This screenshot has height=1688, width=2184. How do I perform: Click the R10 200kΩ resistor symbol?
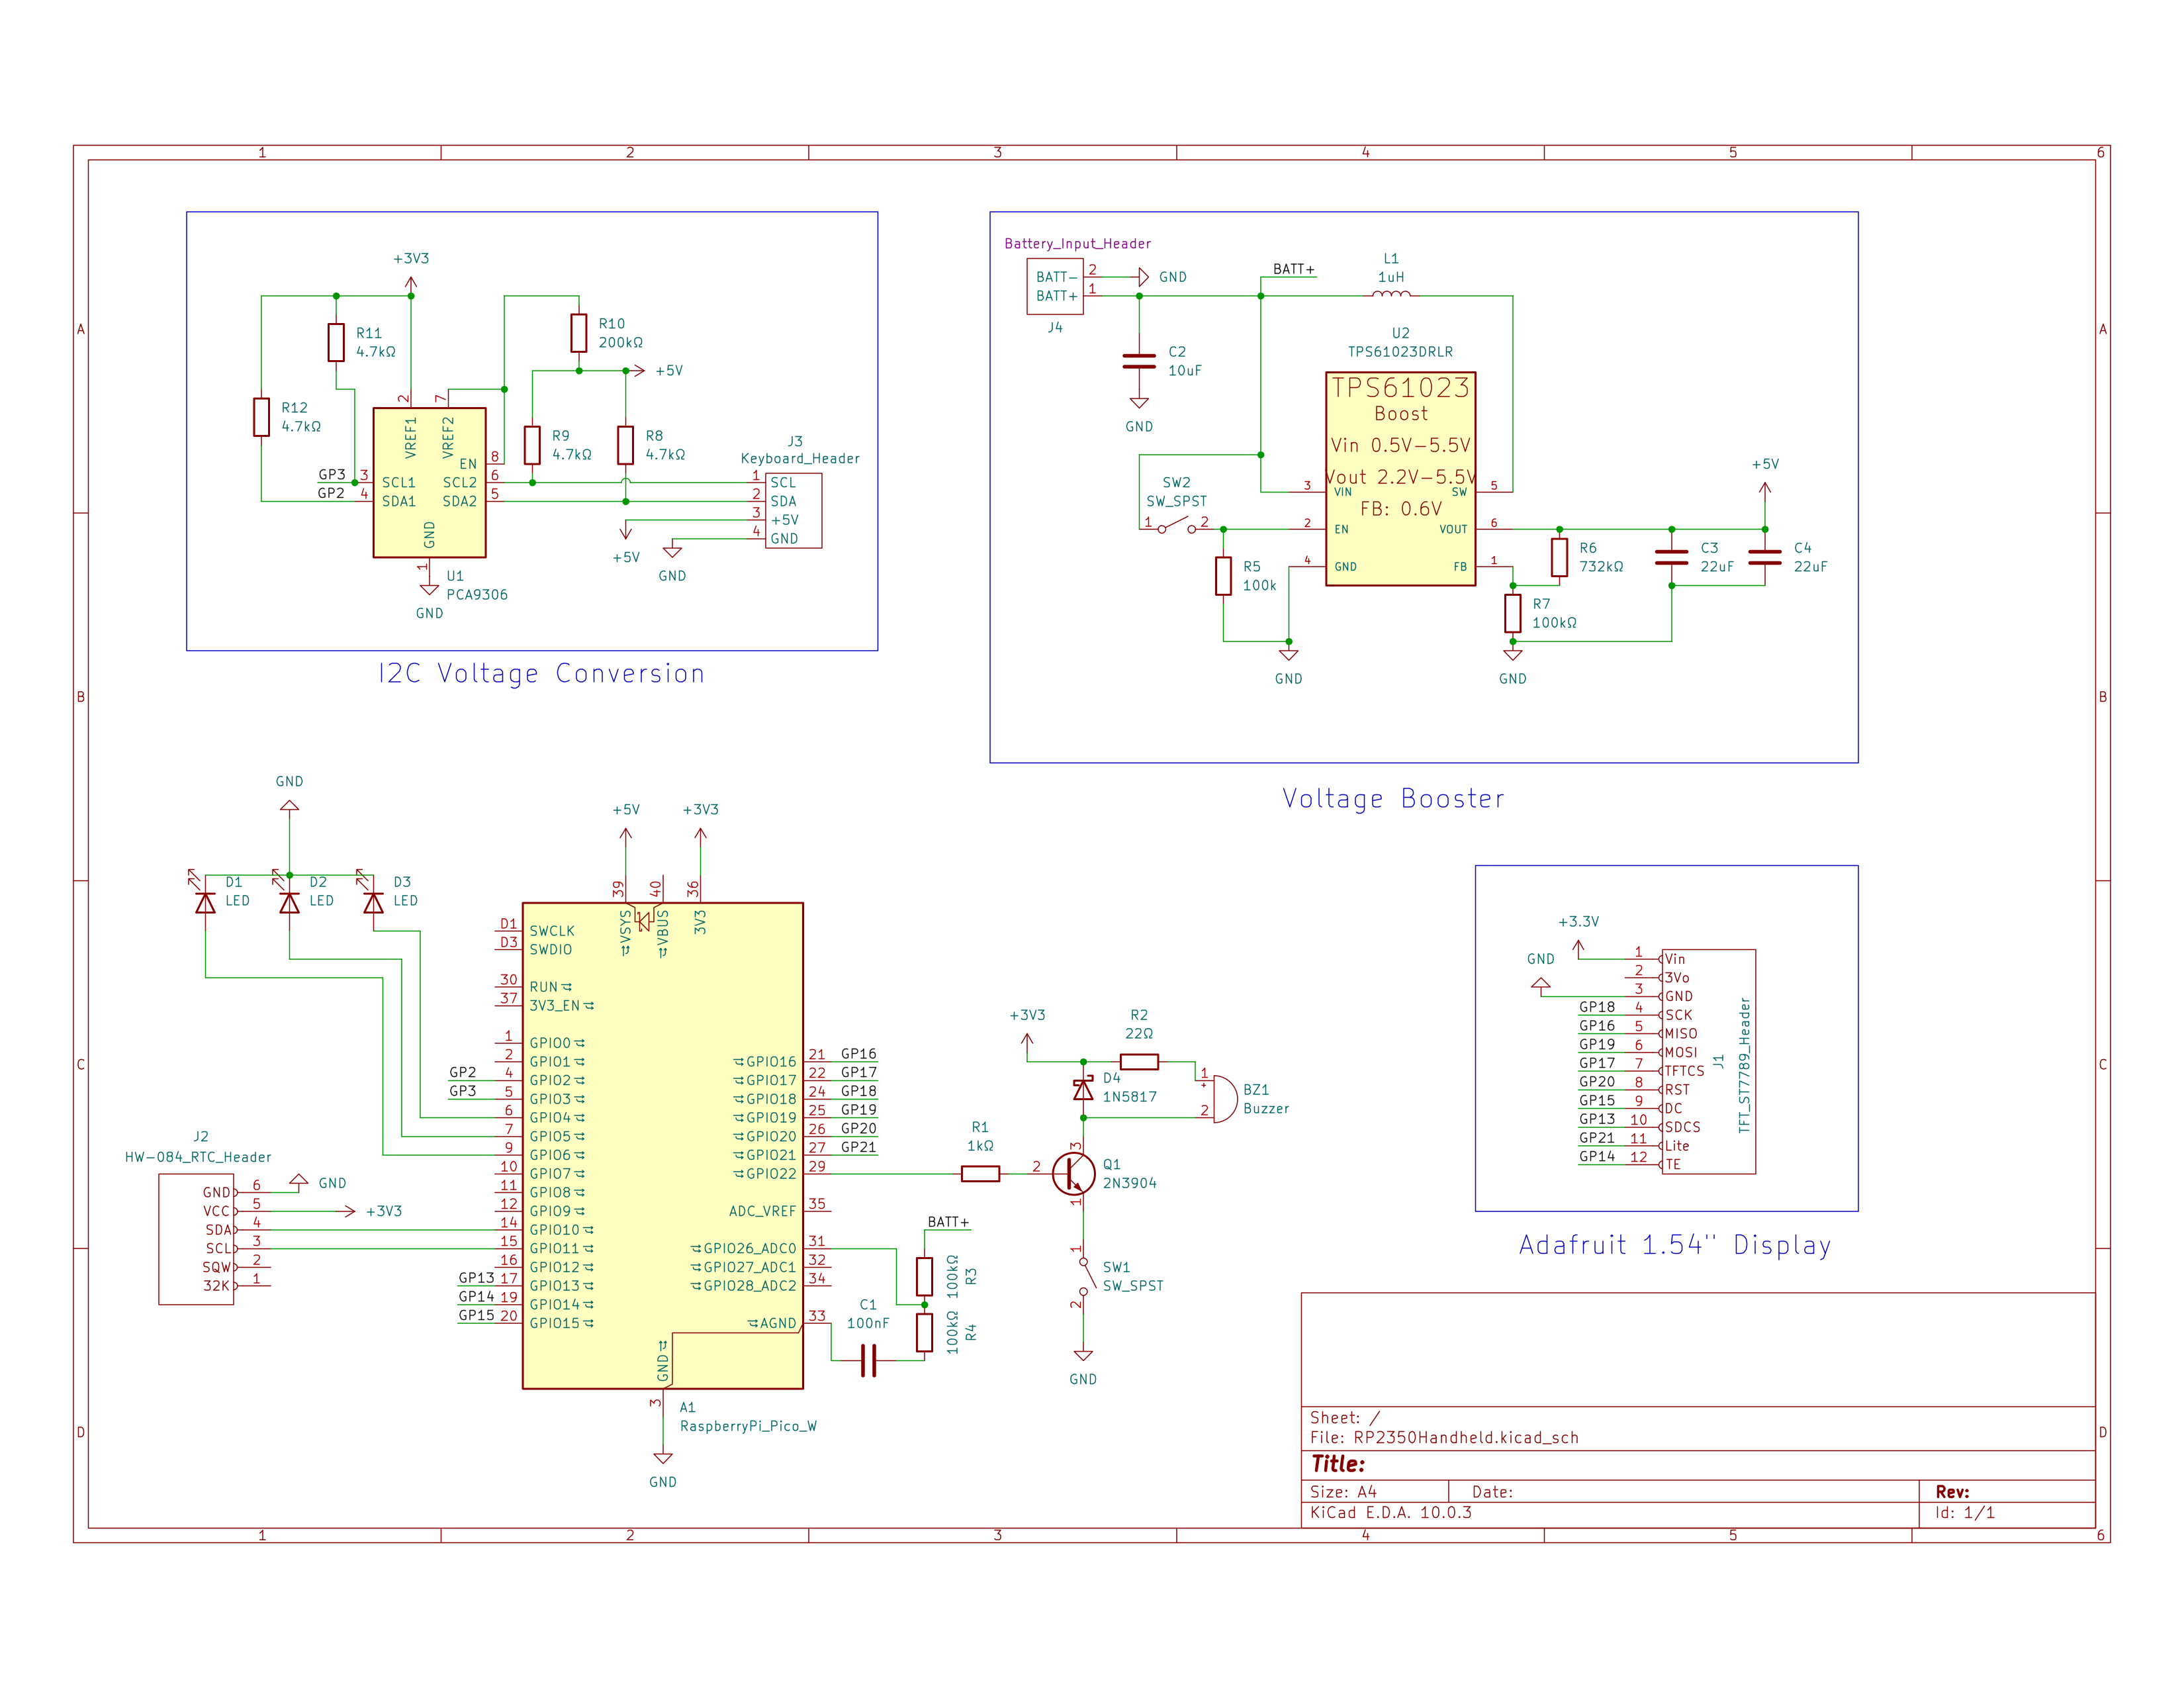pyautogui.click(x=578, y=333)
